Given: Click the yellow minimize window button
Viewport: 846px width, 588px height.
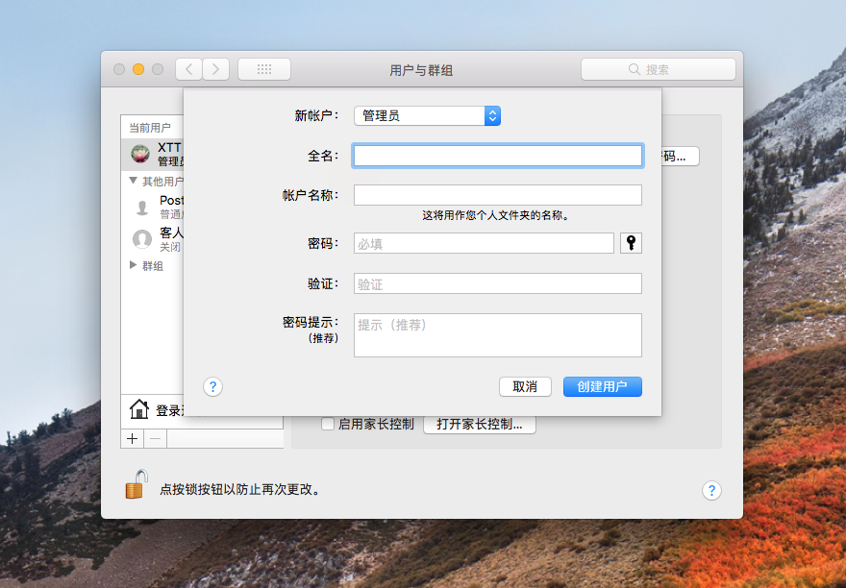Looking at the screenshot, I should coord(138,69).
